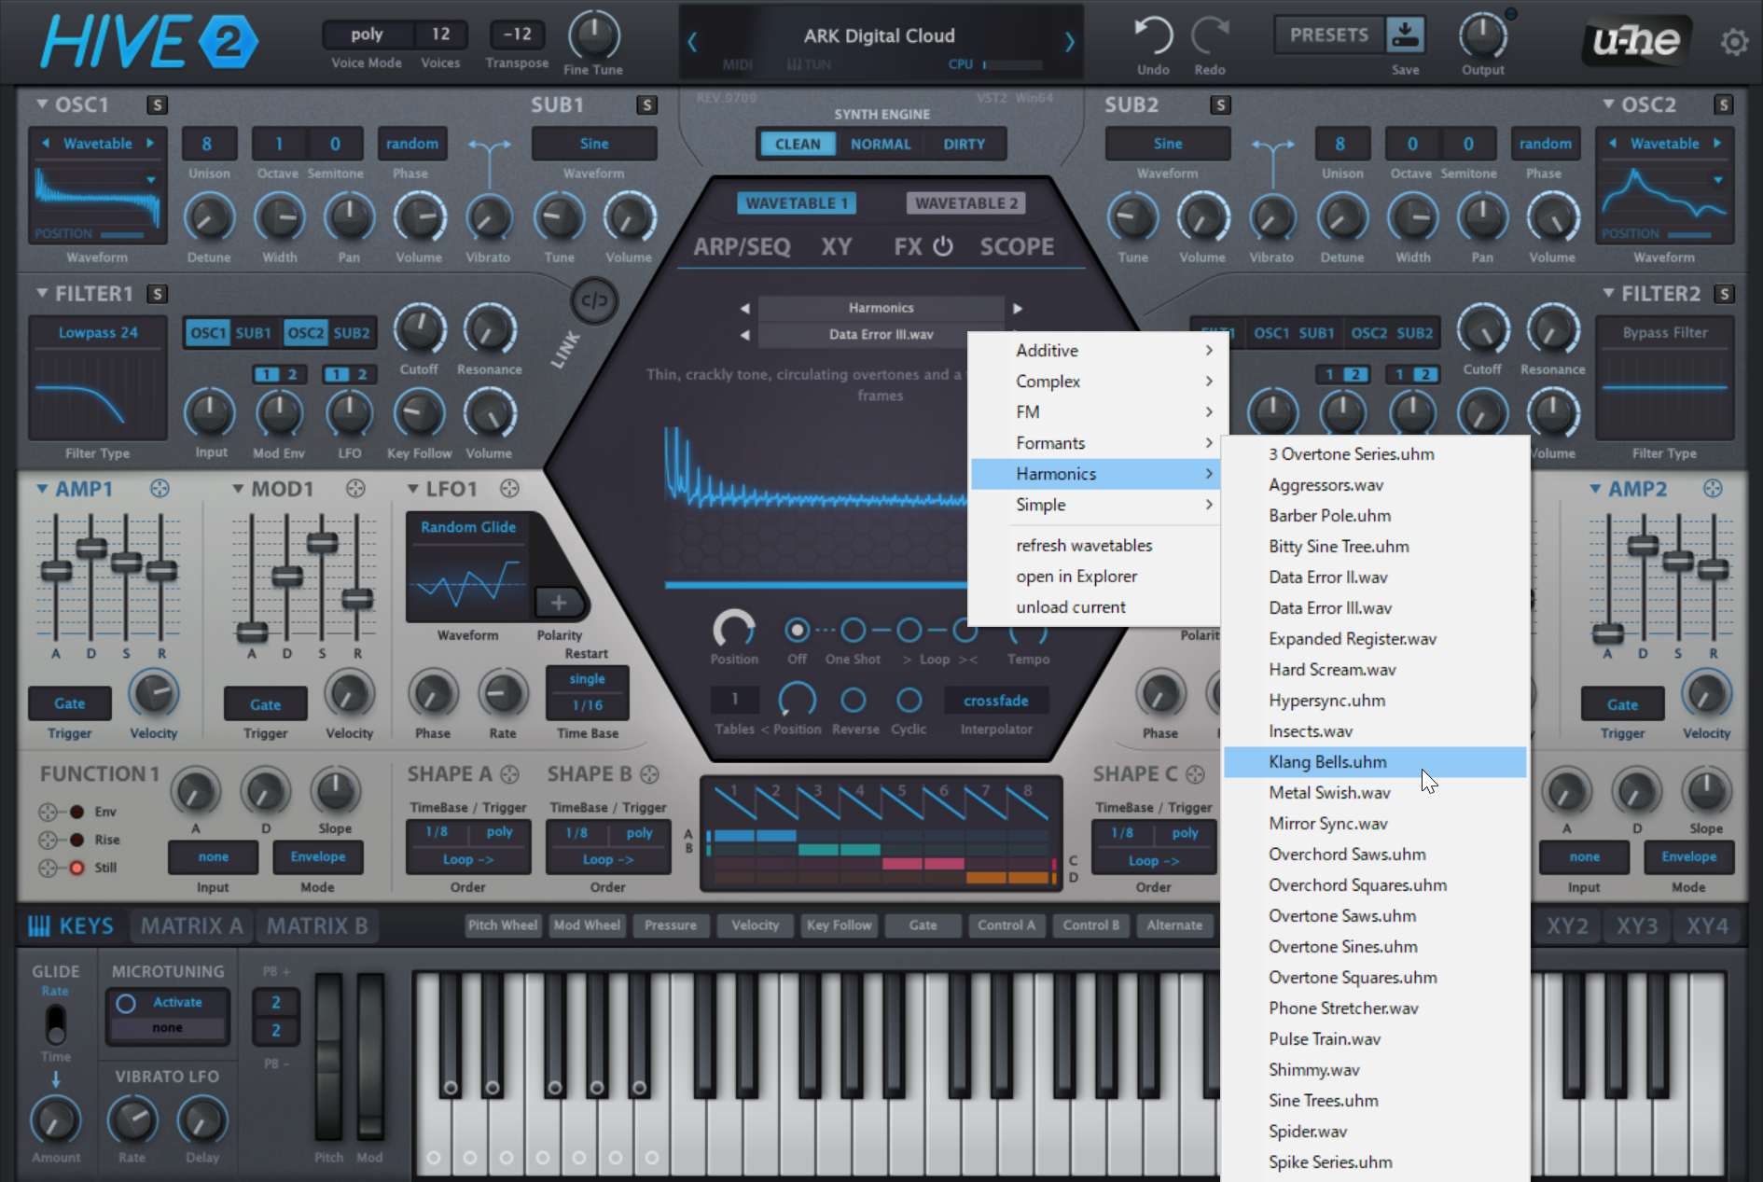Image resolution: width=1763 pixels, height=1182 pixels.
Task: Click the Transpose value -12
Action: point(517,35)
